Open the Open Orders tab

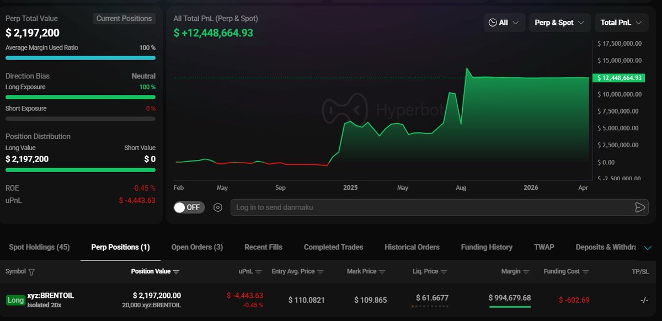pyautogui.click(x=197, y=247)
